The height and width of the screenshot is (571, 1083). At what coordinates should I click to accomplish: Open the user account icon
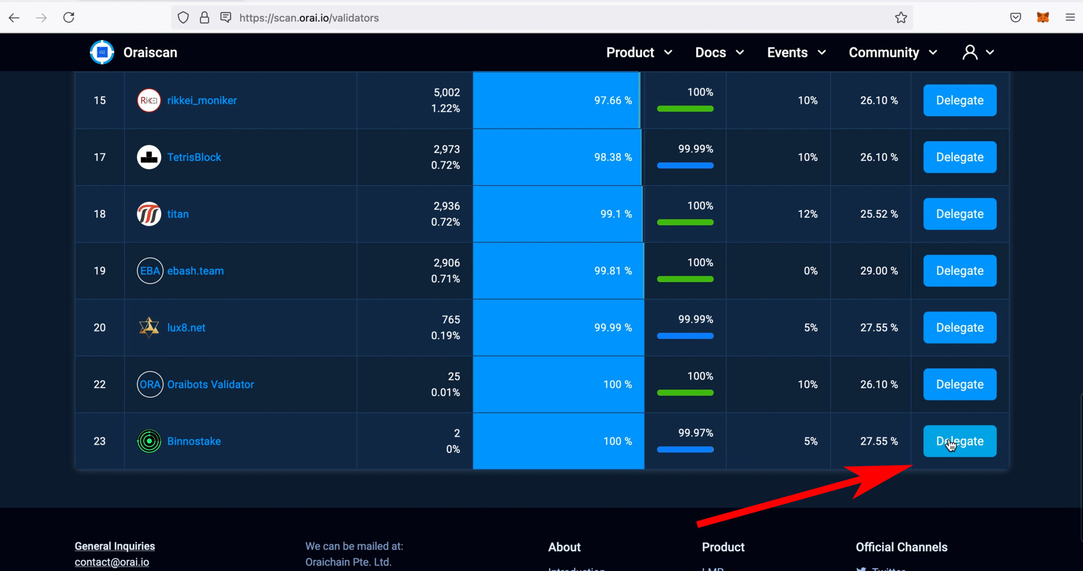[970, 52]
